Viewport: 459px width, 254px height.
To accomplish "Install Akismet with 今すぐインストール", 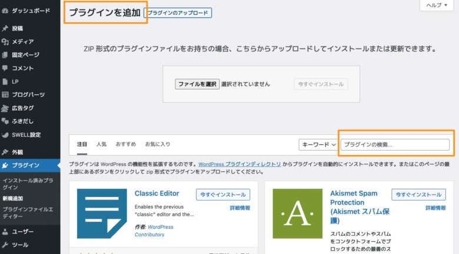I will (418, 195).
